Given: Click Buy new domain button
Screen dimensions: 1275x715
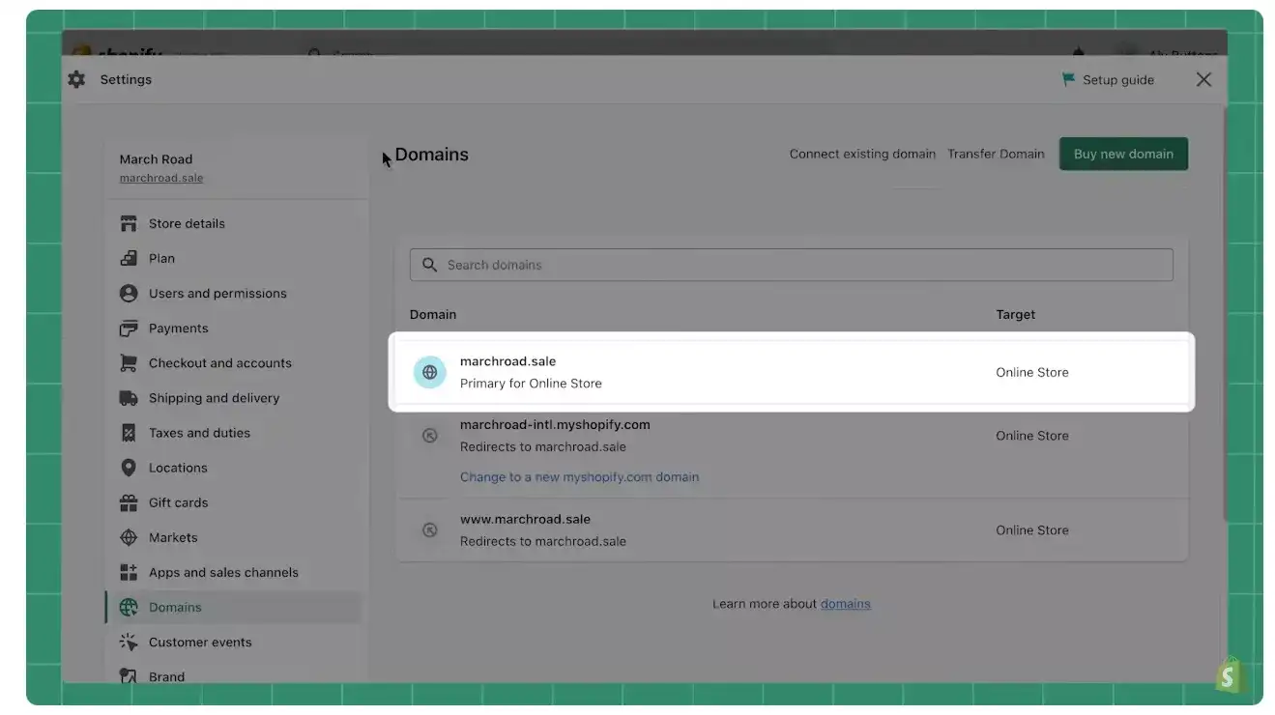Looking at the screenshot, I should point(1123,154).
